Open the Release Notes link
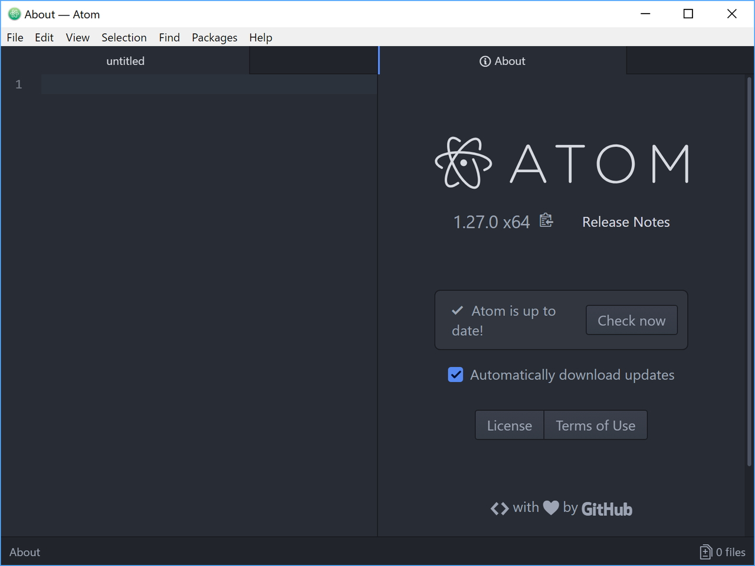The height and width of the screenshot is (566, 755). pyautogui.click(x=625, y=222)
